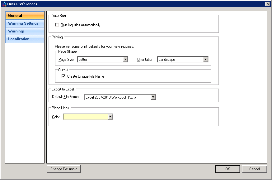This screenshot has width=272, height=180.
Task: Select the General tab
Action: pyautogui.click(x=25, y=16)
